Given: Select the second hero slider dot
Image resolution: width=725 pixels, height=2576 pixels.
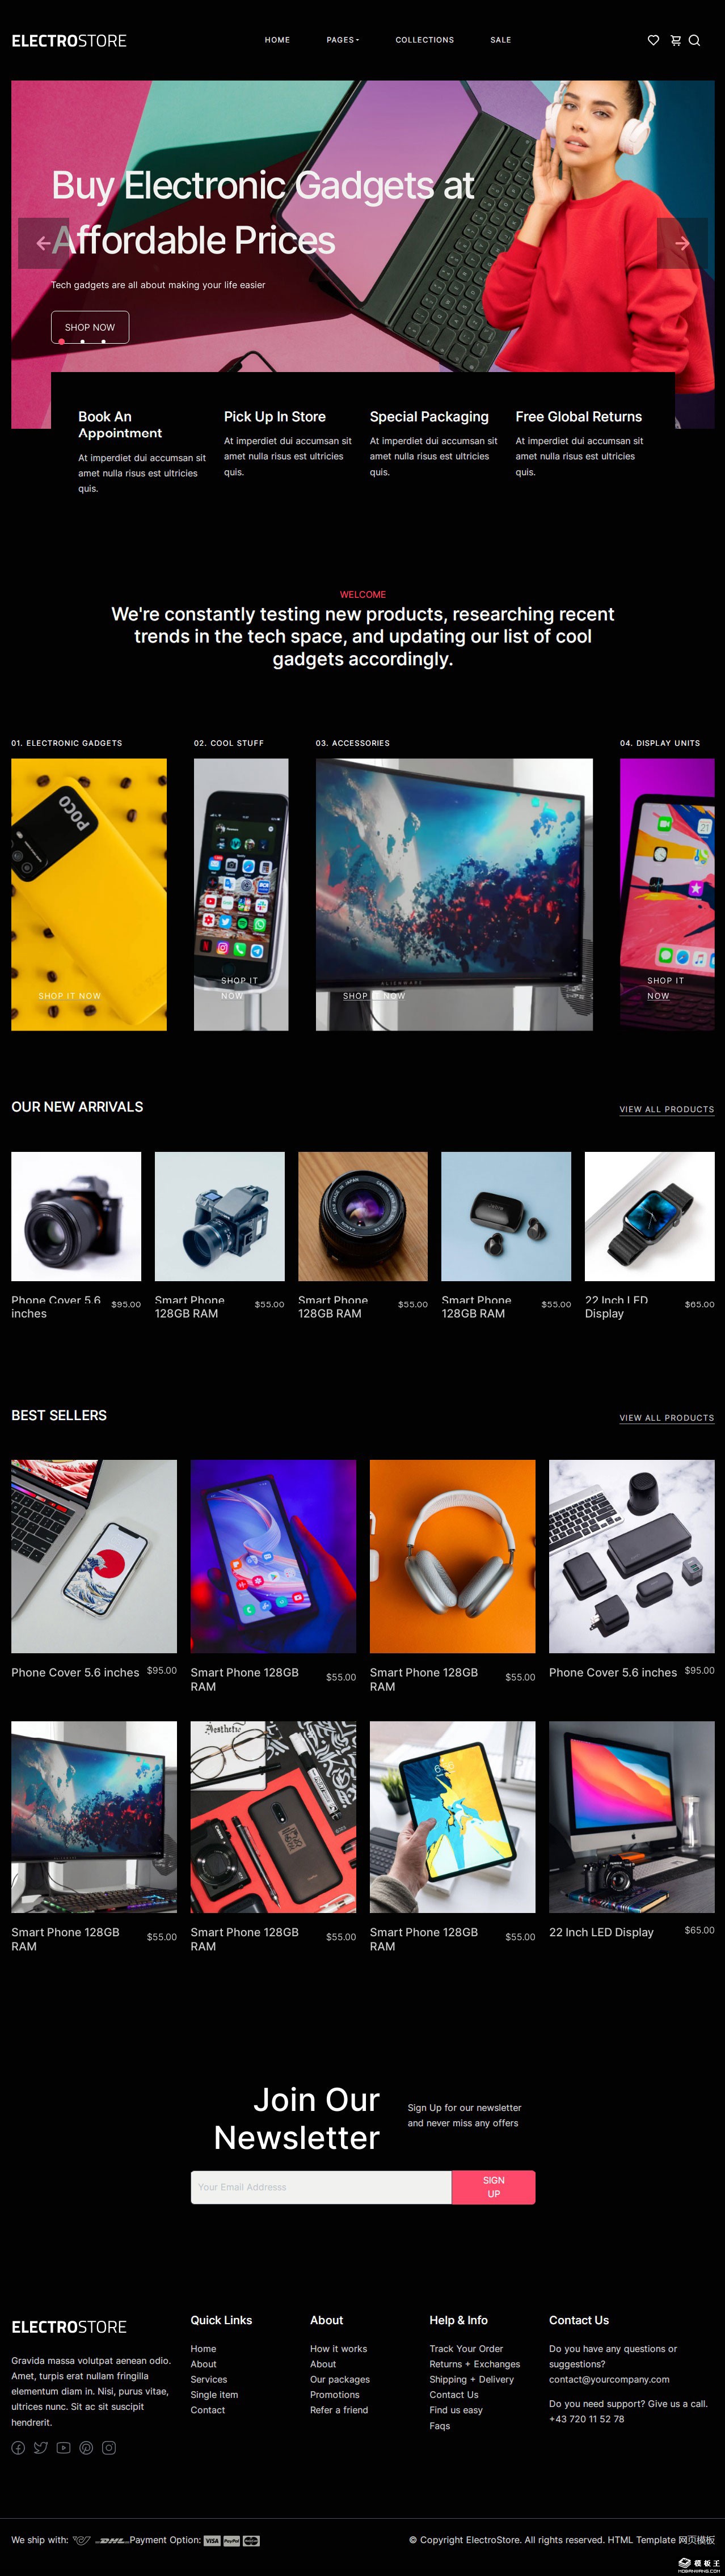Looking at the screenshot, I should tap(82, 342).
